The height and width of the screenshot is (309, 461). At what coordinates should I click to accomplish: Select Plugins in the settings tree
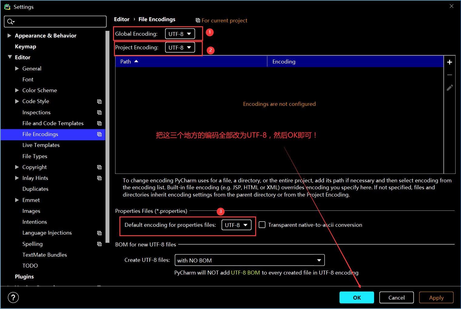(24, 277)
